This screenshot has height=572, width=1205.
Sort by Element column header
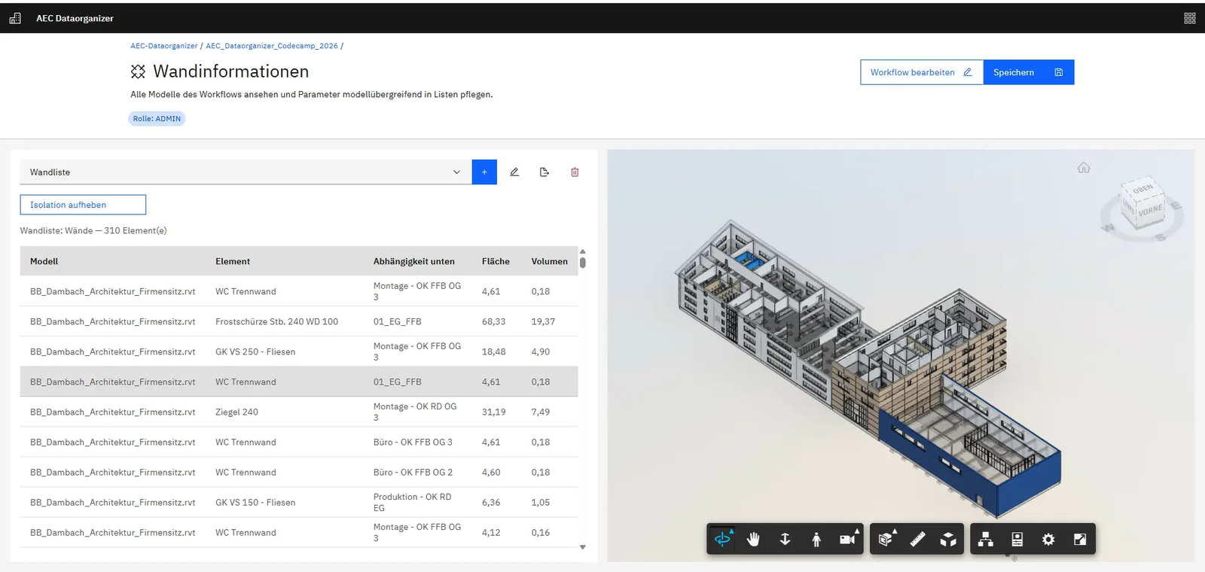point(233,261)
